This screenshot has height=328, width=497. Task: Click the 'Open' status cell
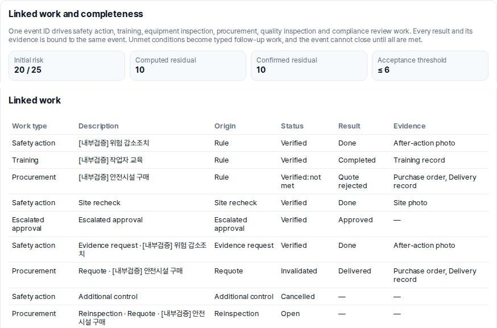coord(290,314)
